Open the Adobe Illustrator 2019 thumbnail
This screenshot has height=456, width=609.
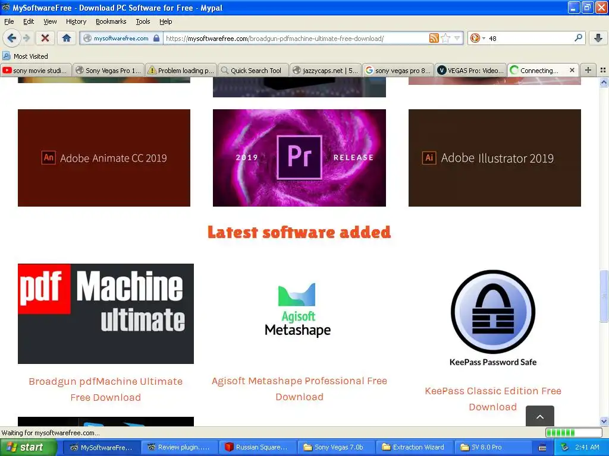click(x=495, y=158)
